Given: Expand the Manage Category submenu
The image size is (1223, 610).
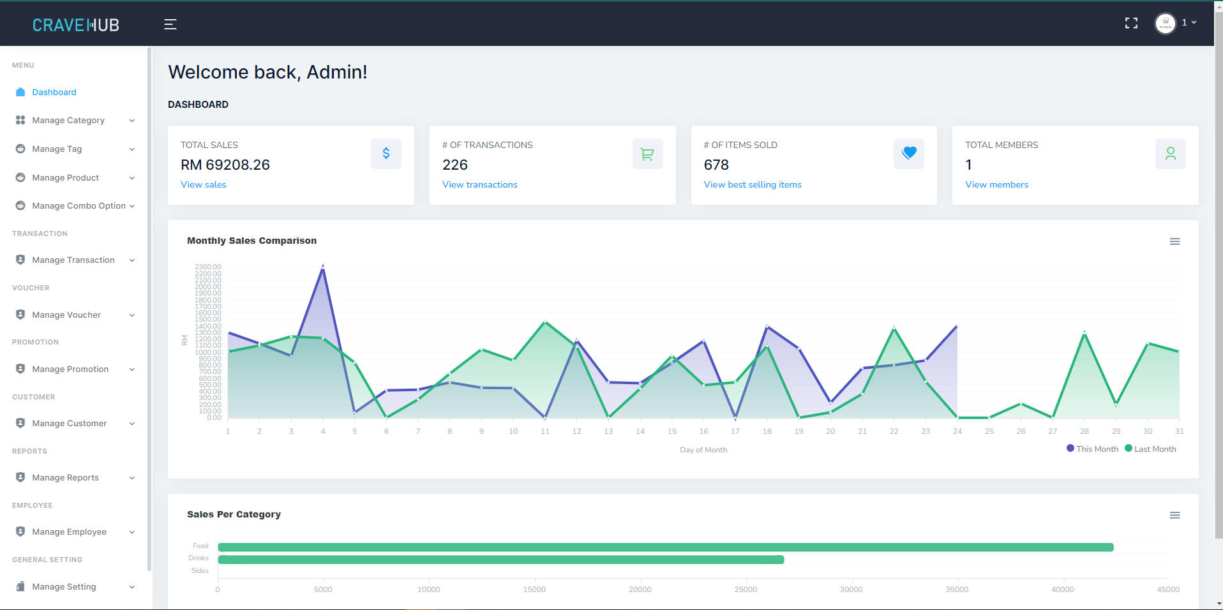Looking at the screenshot, I should pyautogui.click(x=75, y=120).
